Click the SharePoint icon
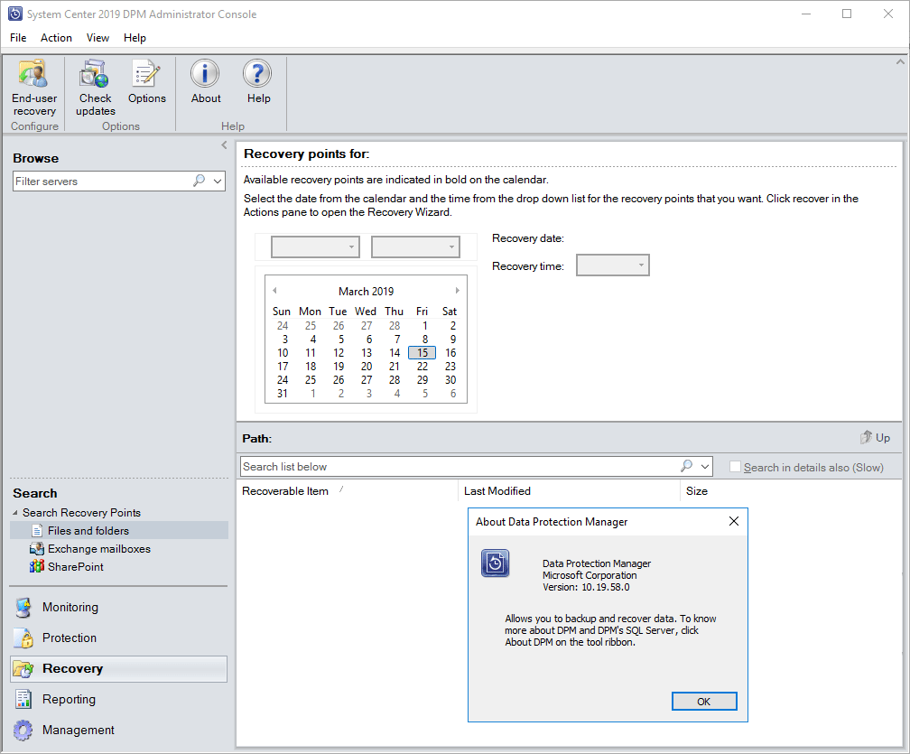 point(36,566)
